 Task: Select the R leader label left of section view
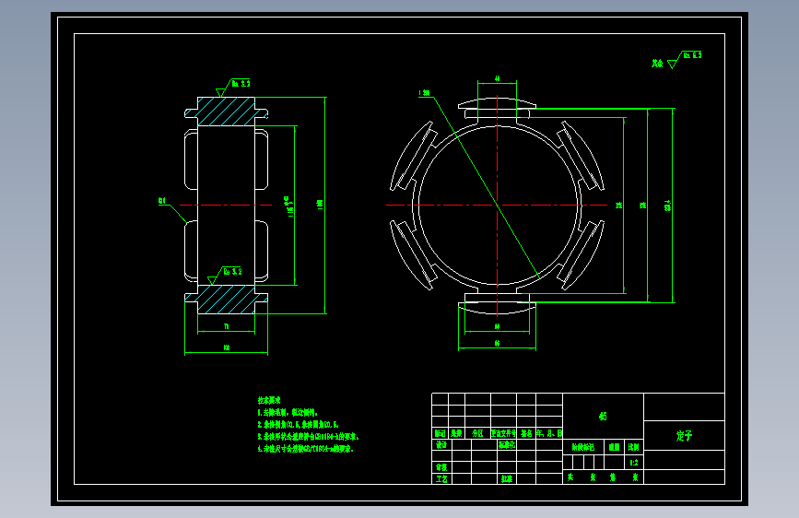162,201
